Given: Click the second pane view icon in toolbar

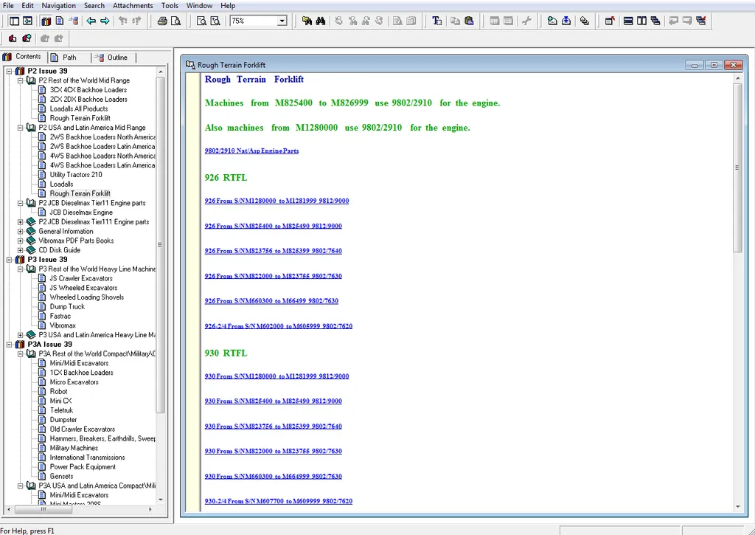Looking at the screenshot, I should pos(27,21).
